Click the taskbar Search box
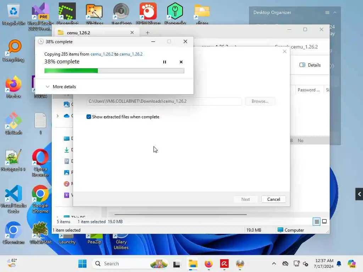Screen dimensions: 363x272 (x=130, y=263)
